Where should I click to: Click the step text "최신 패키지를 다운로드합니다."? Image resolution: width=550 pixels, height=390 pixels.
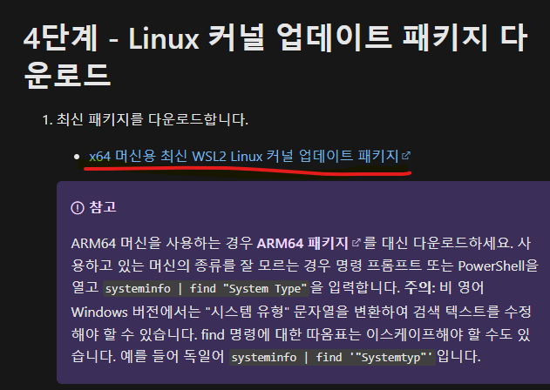[x=153, y=119]
